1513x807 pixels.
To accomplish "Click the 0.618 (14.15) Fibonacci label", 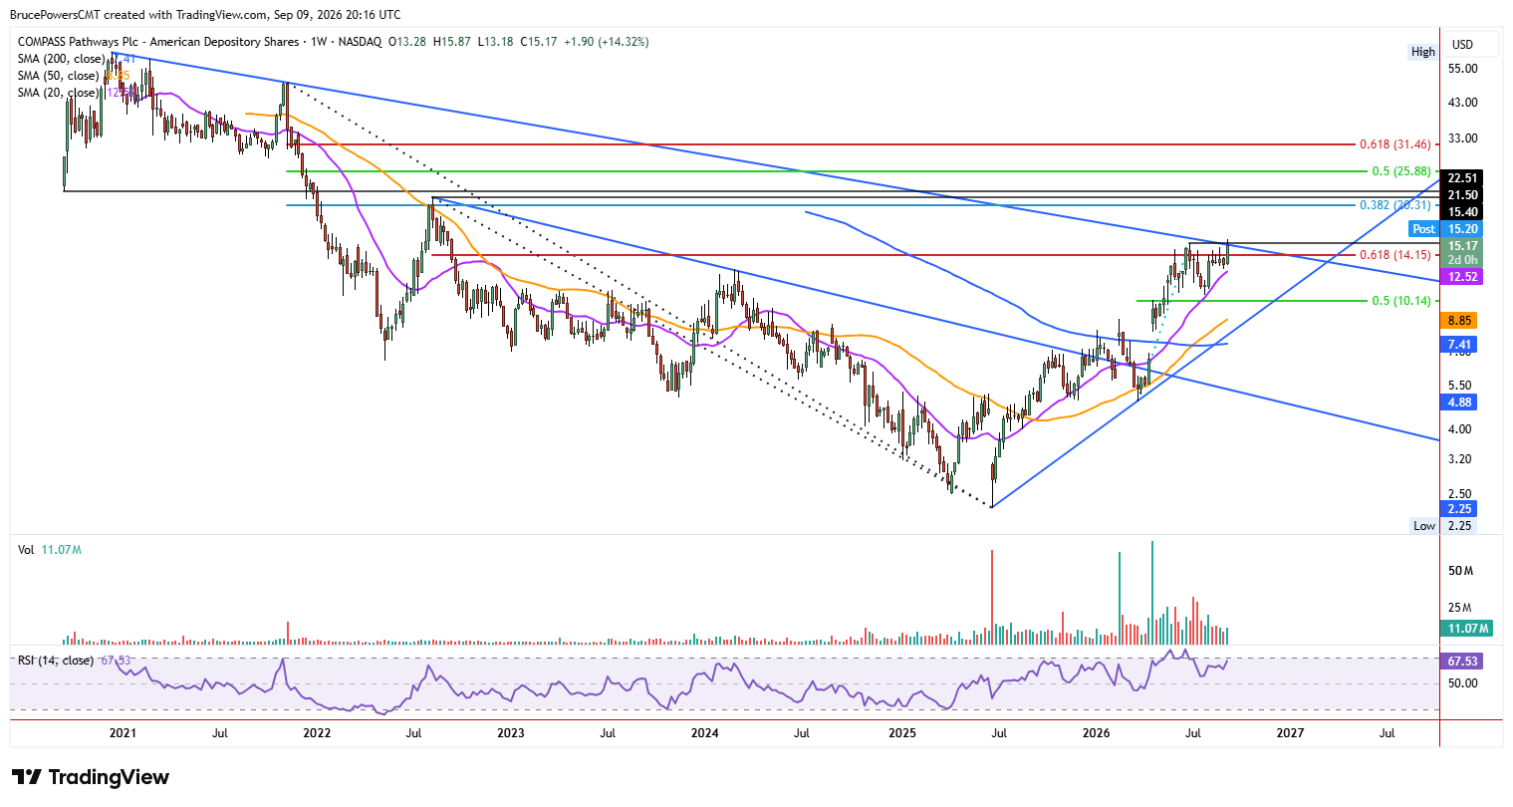I will [1394, 255].
